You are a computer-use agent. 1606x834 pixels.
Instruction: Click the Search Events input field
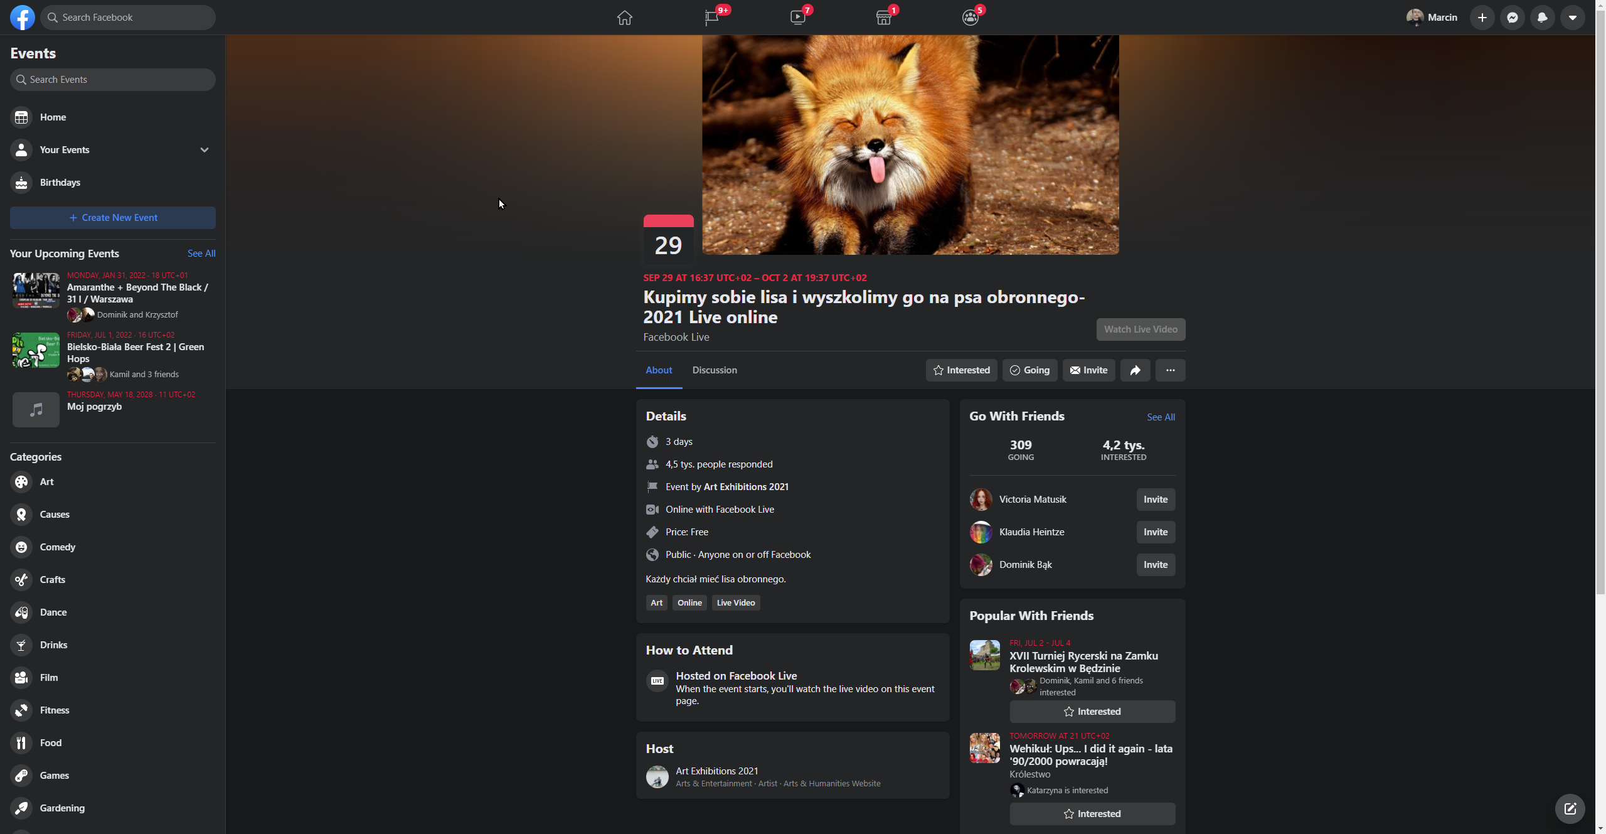[x=113, y=80]
